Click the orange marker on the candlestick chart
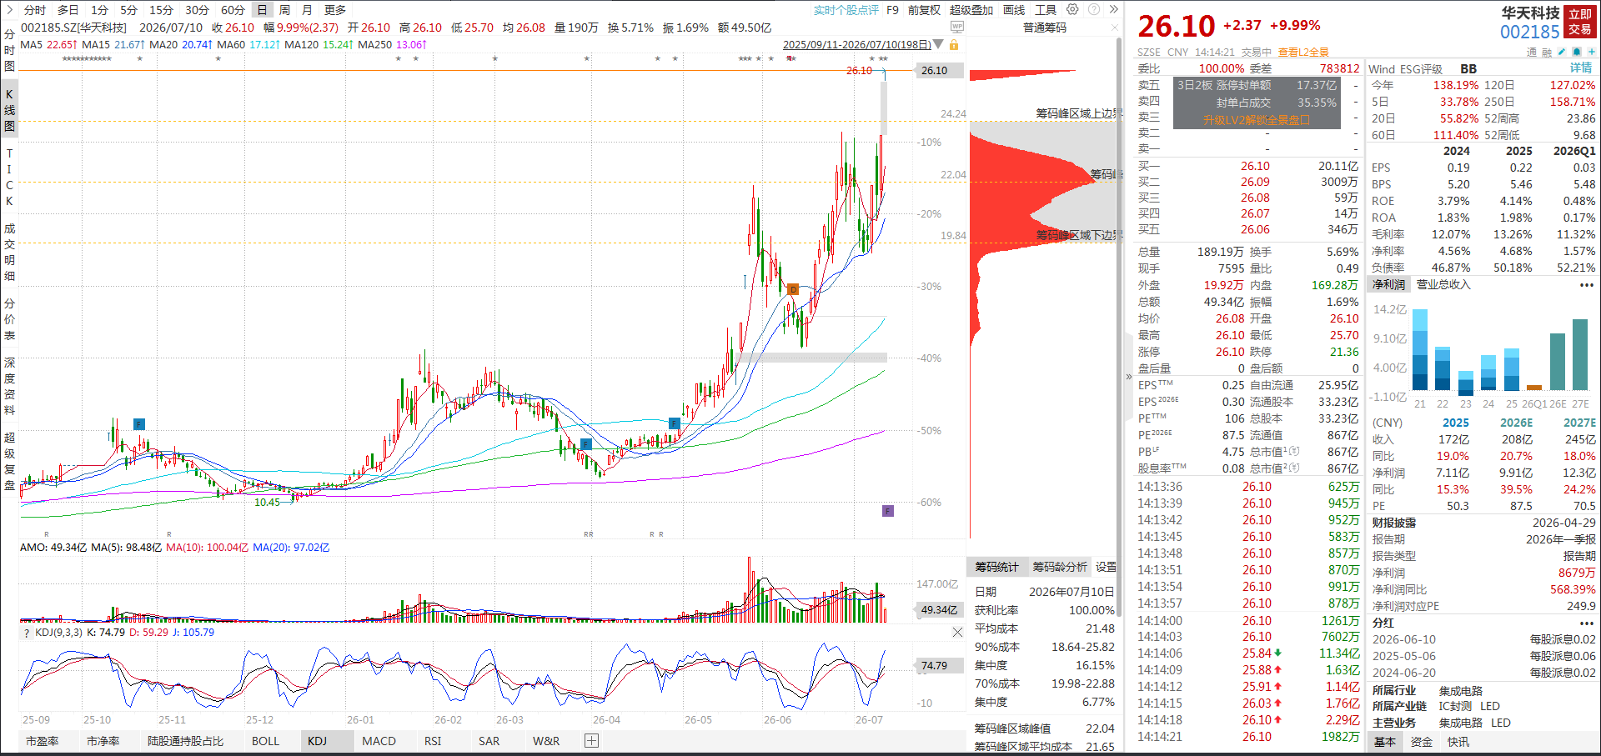The image size is (1601, 756). coord(793,289)
